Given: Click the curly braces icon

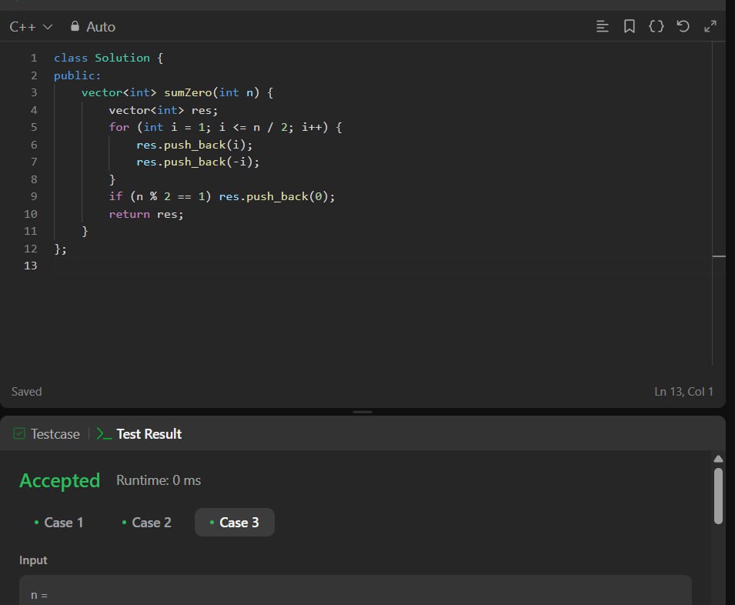Looking at the screenshot, I should (656, 26).
